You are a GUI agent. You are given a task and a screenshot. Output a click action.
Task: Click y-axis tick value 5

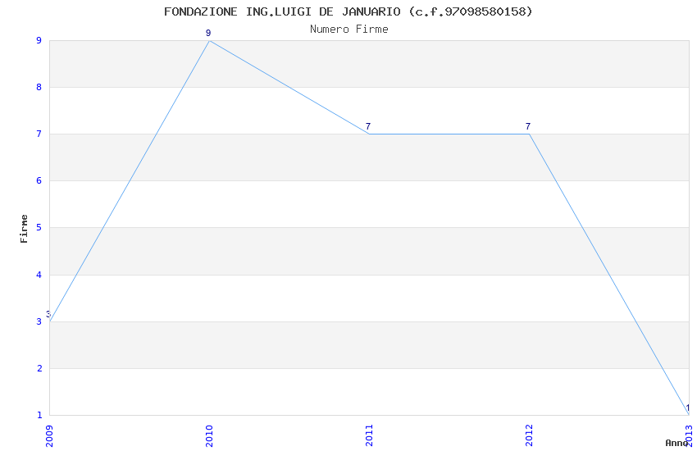click(x=39, y=227)
